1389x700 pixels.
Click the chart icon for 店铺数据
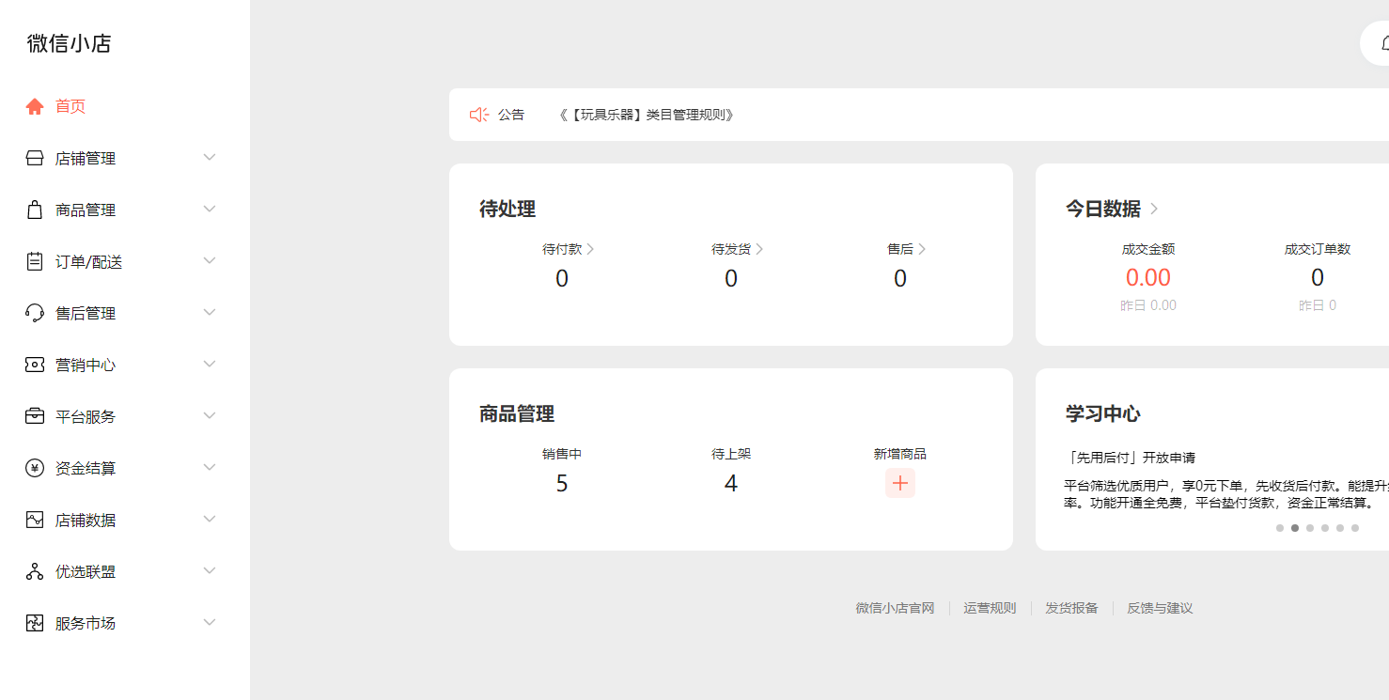pyautogui.click(x=35, y=520)
